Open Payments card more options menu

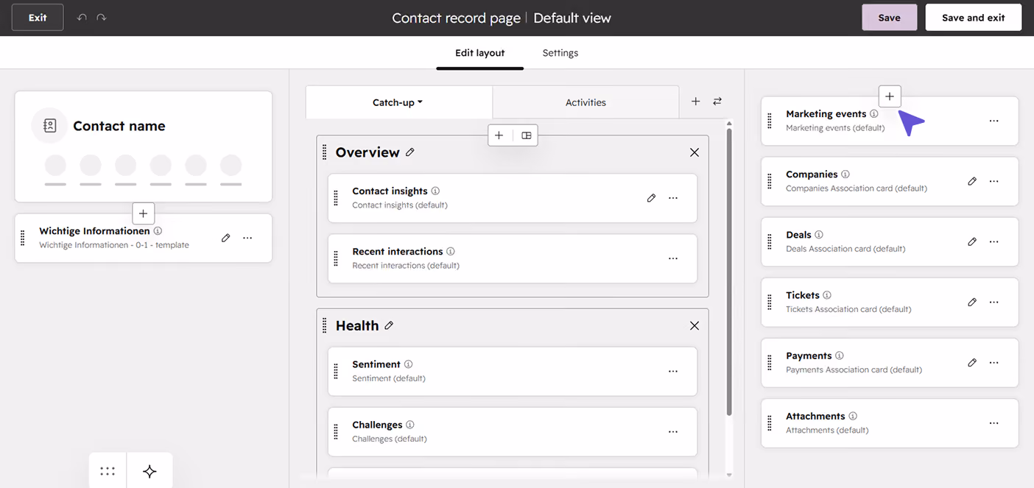click(994, 362)
